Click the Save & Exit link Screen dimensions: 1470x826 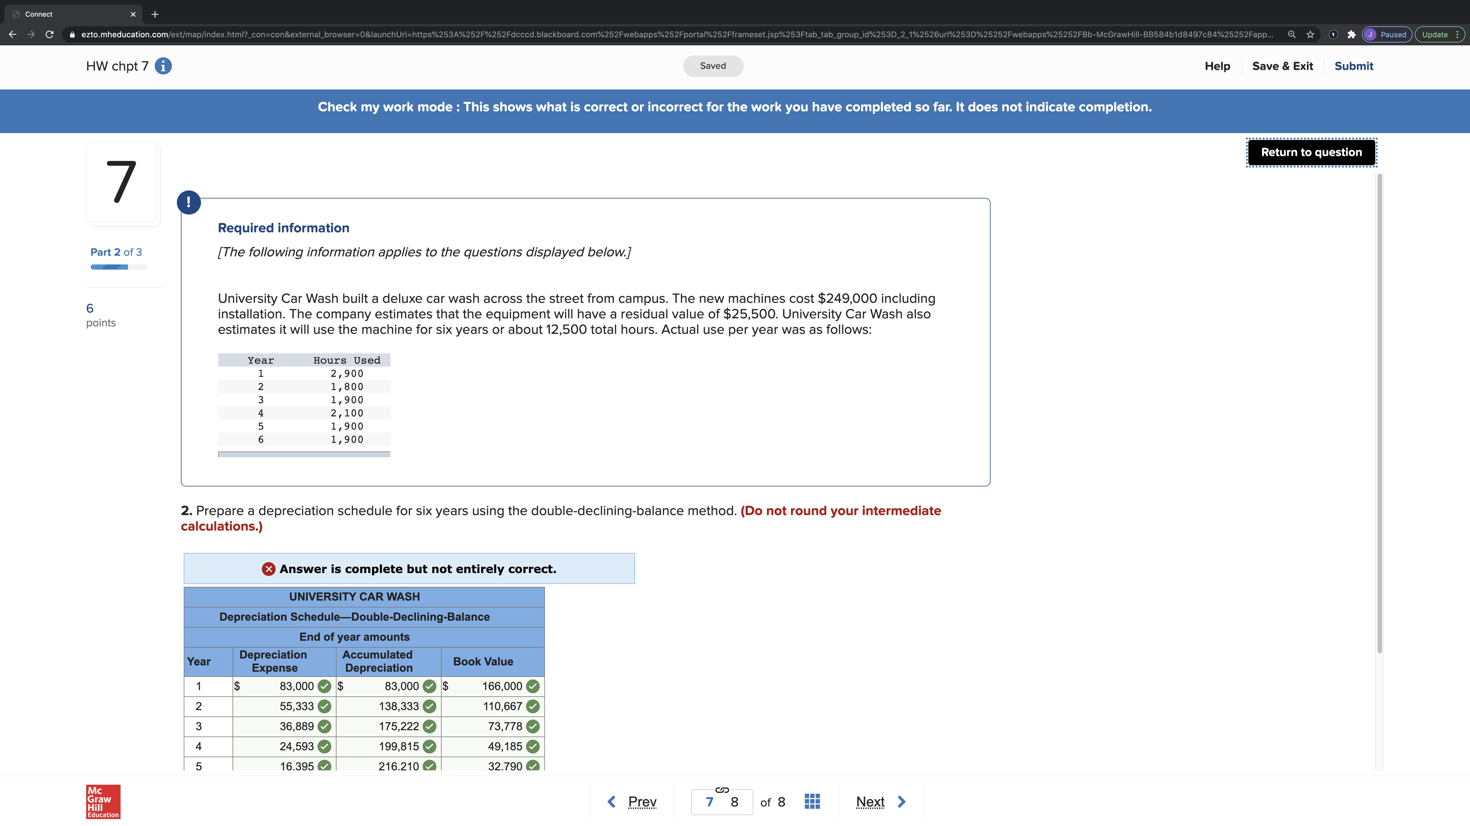pos(1282,66)
